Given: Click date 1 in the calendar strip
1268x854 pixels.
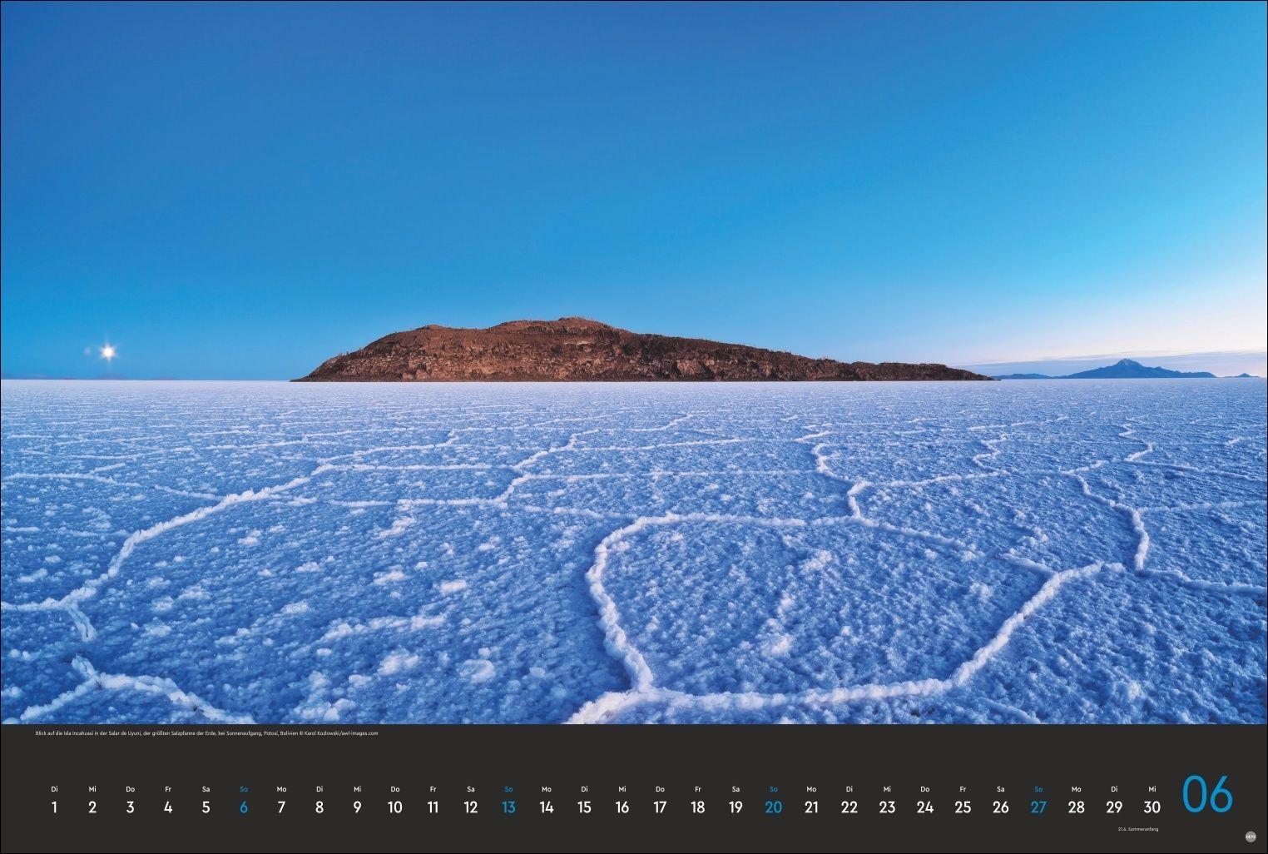Looking at the screenshot, I should [x=54, y=807].
